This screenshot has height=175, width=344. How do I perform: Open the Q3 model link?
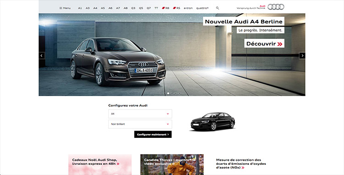tap(133, 8)
